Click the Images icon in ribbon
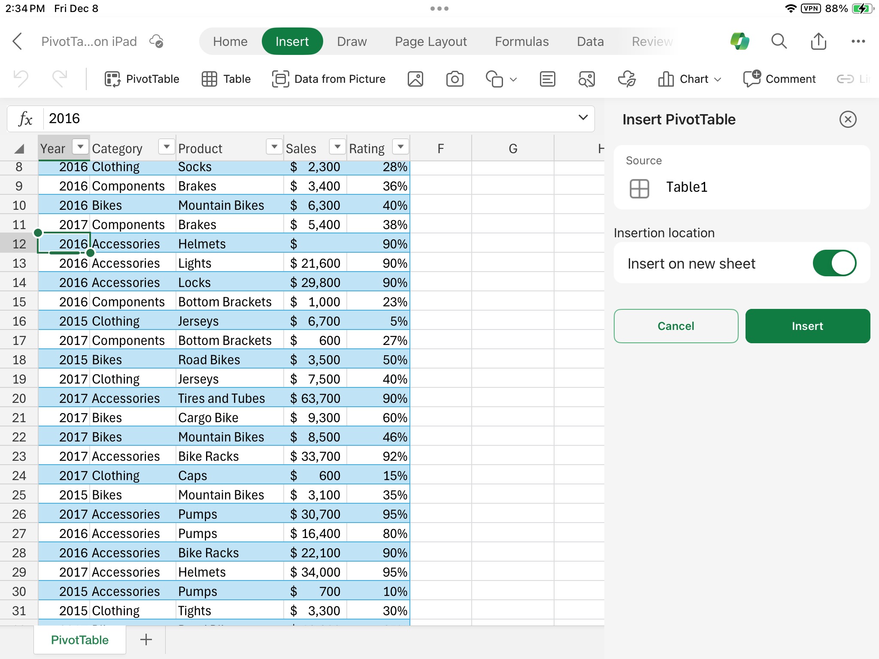879x659 pixels. [x=415, y=78]
